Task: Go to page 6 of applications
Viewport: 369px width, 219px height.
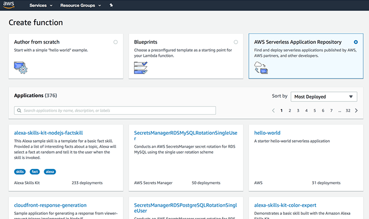Action: tap(323, 111)
